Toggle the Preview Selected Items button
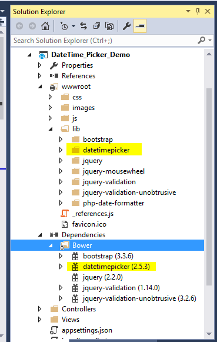The height and width of the screenshot is (342, 217). point(140,26)
